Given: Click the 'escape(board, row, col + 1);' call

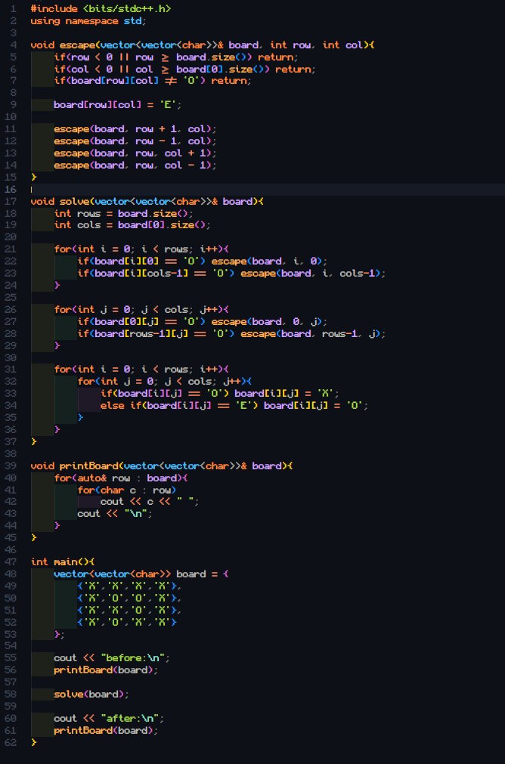Looking at the screenshot, I should [x=135, y=153].
